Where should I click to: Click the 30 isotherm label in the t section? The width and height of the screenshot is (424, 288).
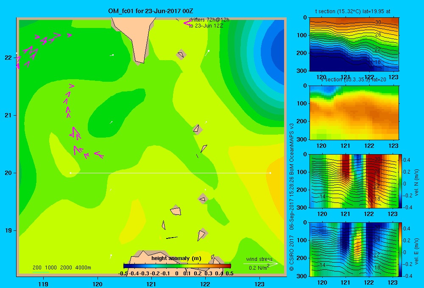[x=378, y=22]
